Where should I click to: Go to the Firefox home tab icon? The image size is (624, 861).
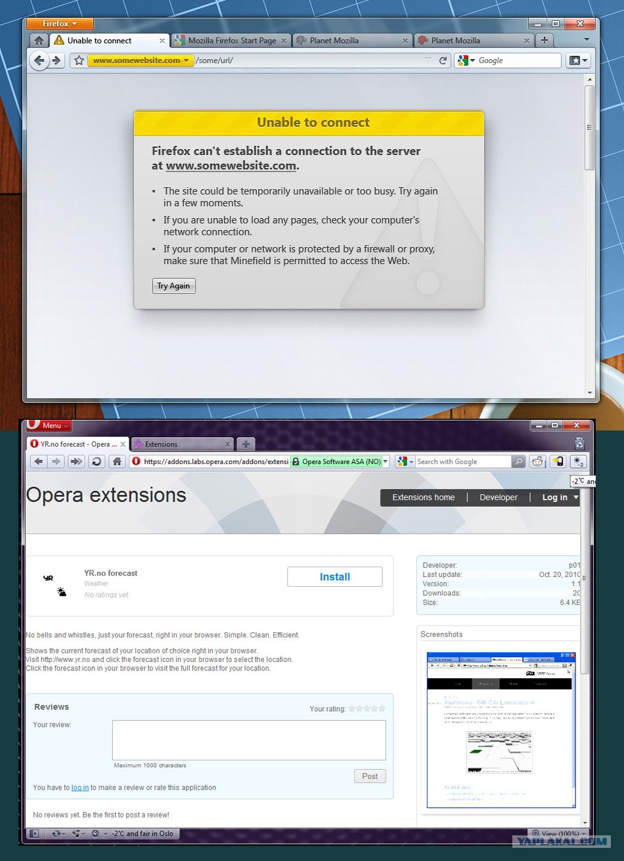[x=39, y=41]
